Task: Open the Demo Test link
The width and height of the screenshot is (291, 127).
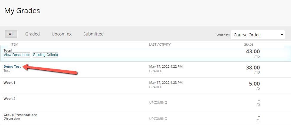Action: [x=12, y=67]
